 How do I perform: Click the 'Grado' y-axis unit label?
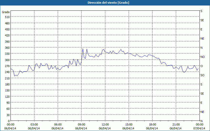(6, 12)
